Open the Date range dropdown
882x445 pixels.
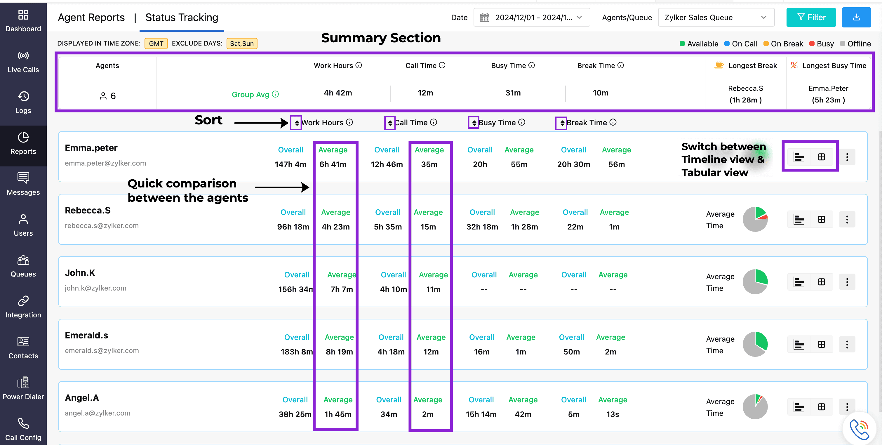coord(531,18)
